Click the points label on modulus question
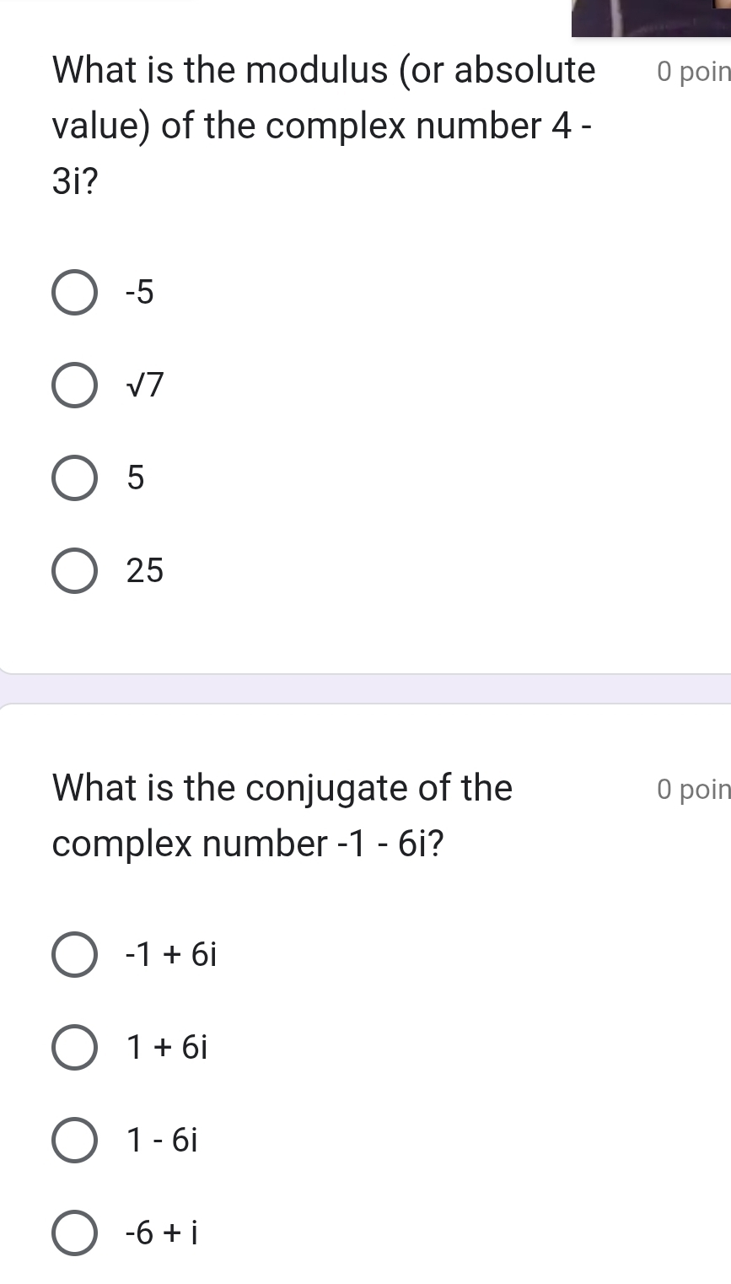731x1284 pixels. click(x=692, y=73)
